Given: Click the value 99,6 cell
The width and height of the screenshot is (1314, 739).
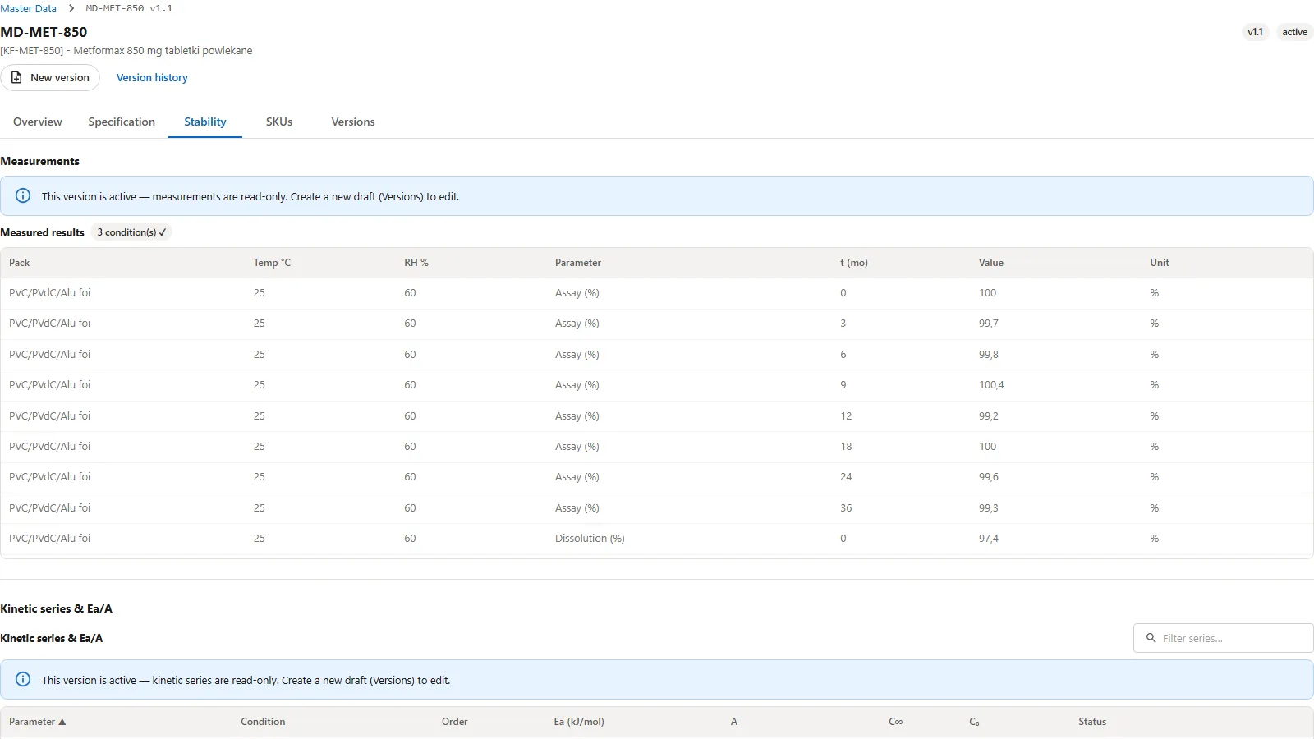Looking at the screenshot, I should pos(989,476).
